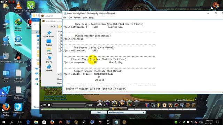Activate skill slot 4 in game bar
Image resolution: width=223 pixels, height=125 pixels.
(x=122, y=103)
